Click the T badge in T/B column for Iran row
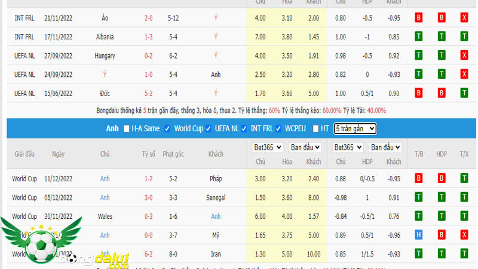The image size is (478, 269). (419, 253)
